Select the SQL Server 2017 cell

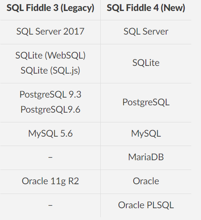click(50, 31)
